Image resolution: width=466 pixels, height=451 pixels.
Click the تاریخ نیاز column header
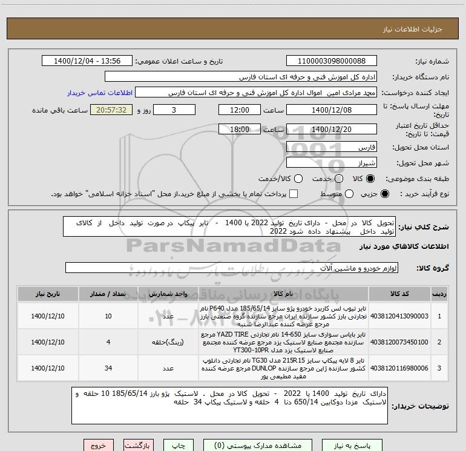[x=48, y=294]
